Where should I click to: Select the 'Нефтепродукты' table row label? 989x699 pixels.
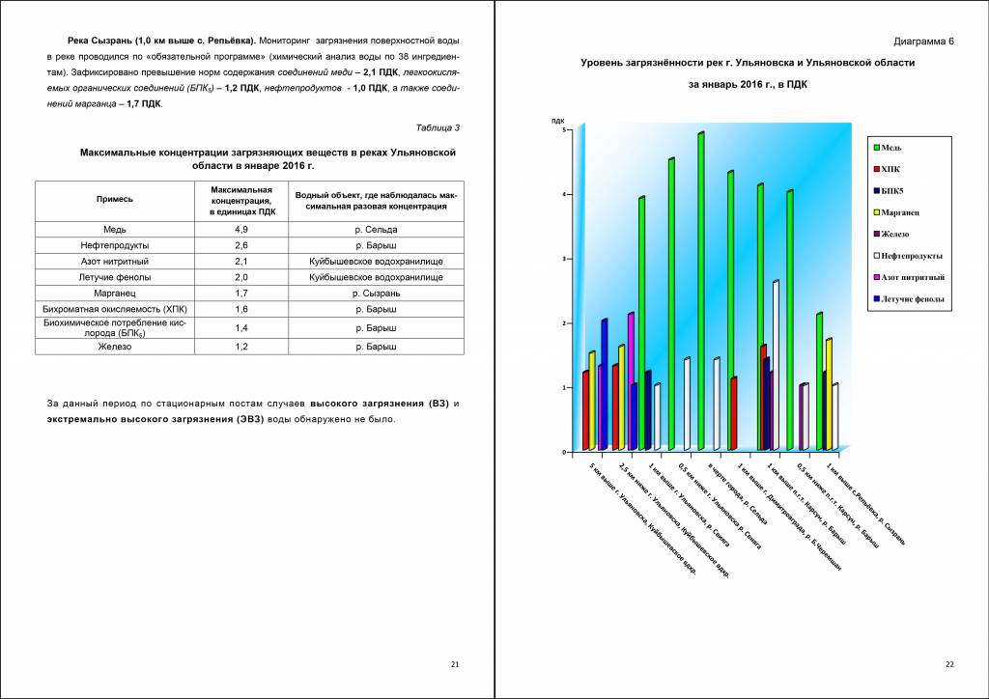coord(115,245)
